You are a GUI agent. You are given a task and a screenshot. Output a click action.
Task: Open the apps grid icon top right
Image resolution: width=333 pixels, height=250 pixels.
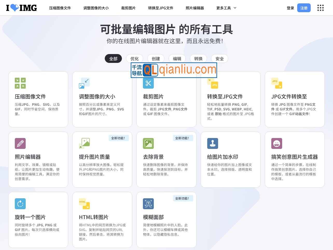(x=320, y=8)
